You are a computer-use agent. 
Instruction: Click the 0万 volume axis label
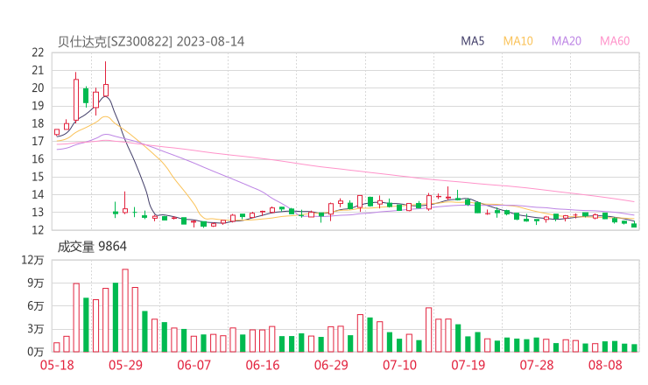click(36, 352)
